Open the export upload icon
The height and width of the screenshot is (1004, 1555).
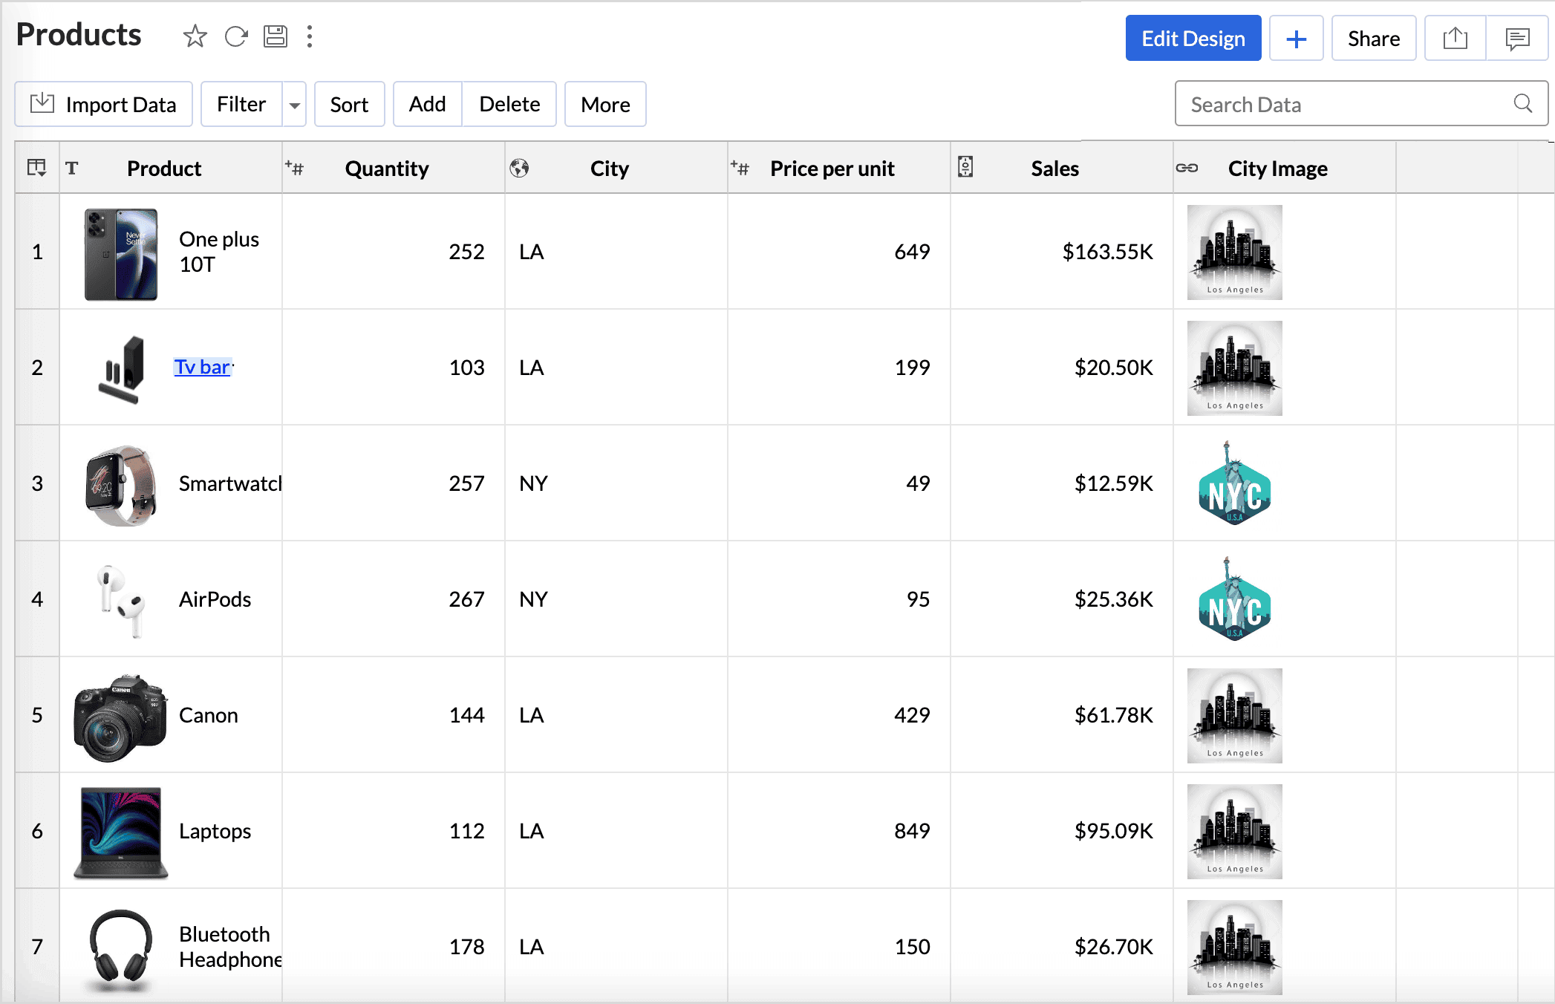(x=1455, y=39)
